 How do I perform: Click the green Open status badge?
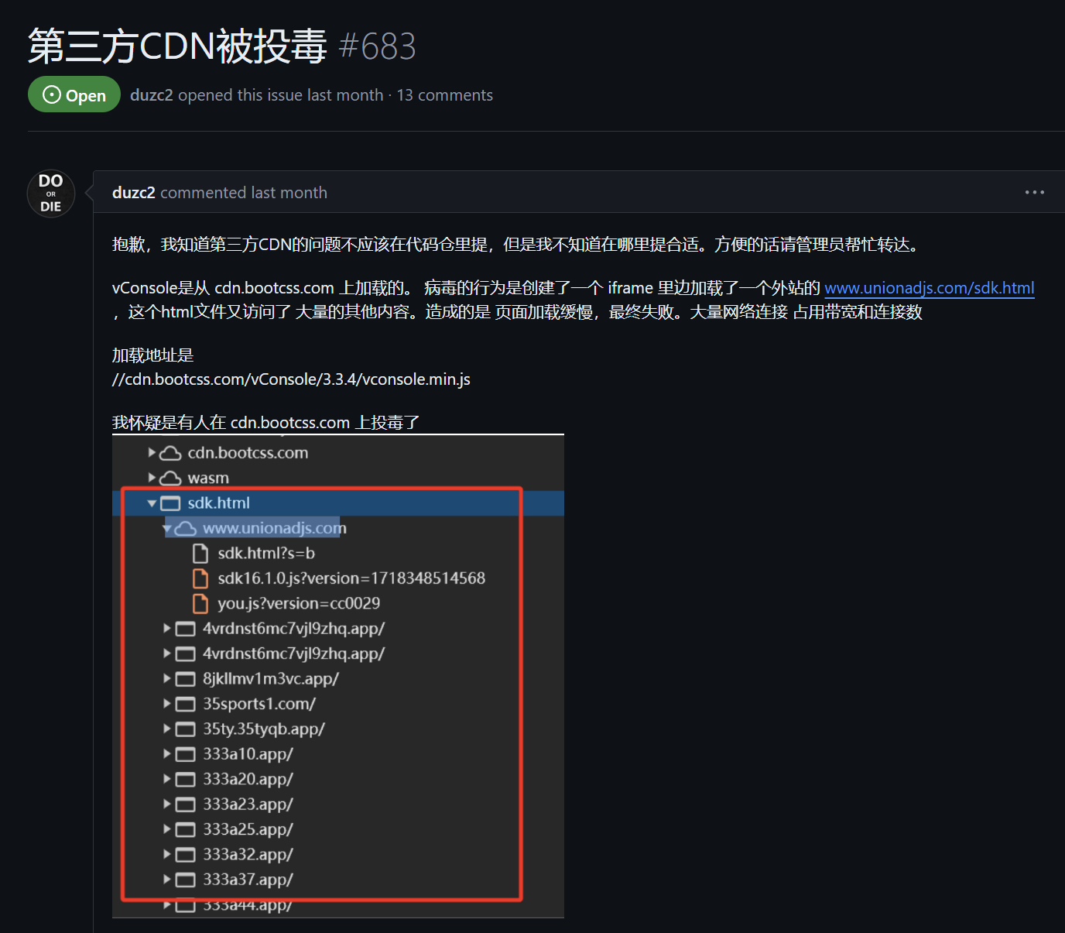pos(74,94)
